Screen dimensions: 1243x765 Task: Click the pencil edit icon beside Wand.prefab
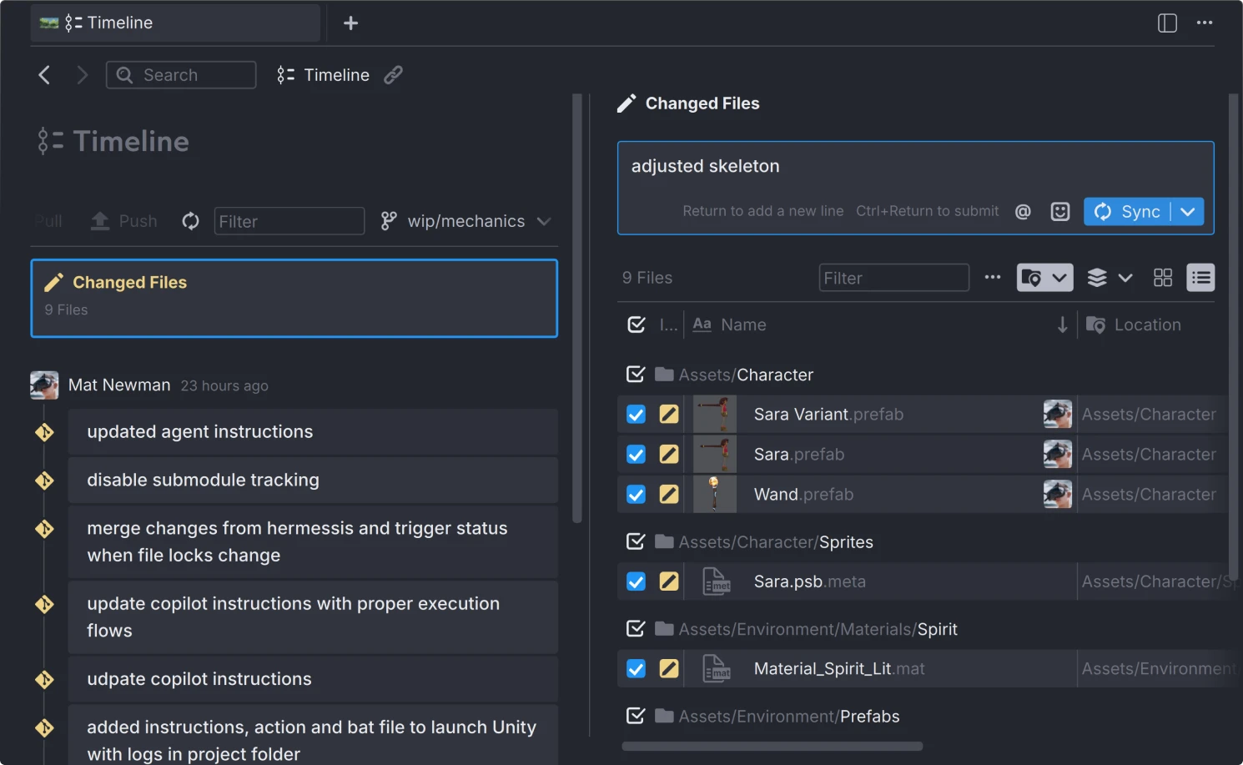coord(669,494)
